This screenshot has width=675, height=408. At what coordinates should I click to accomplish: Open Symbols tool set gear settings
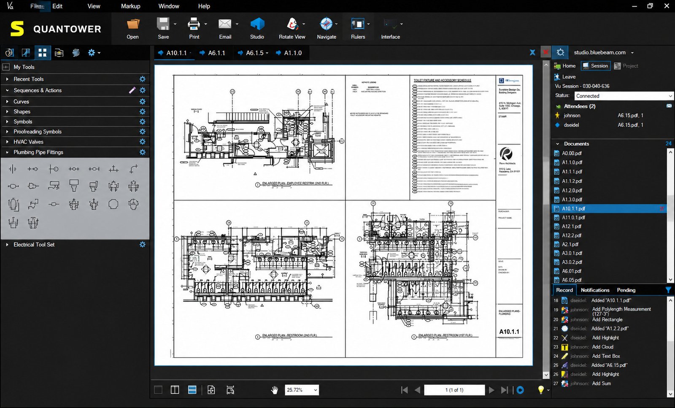click(x=143, y=122)
